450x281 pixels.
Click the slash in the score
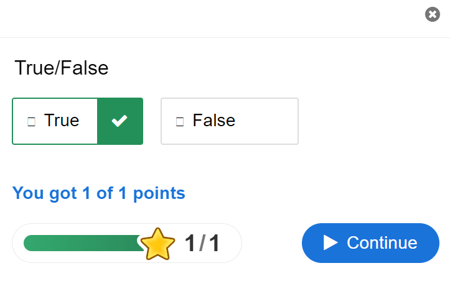(x=202, y=243)
